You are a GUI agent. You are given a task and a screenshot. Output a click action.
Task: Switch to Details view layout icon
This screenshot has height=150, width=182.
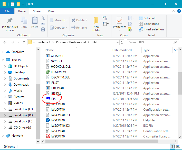click(173, 146)
